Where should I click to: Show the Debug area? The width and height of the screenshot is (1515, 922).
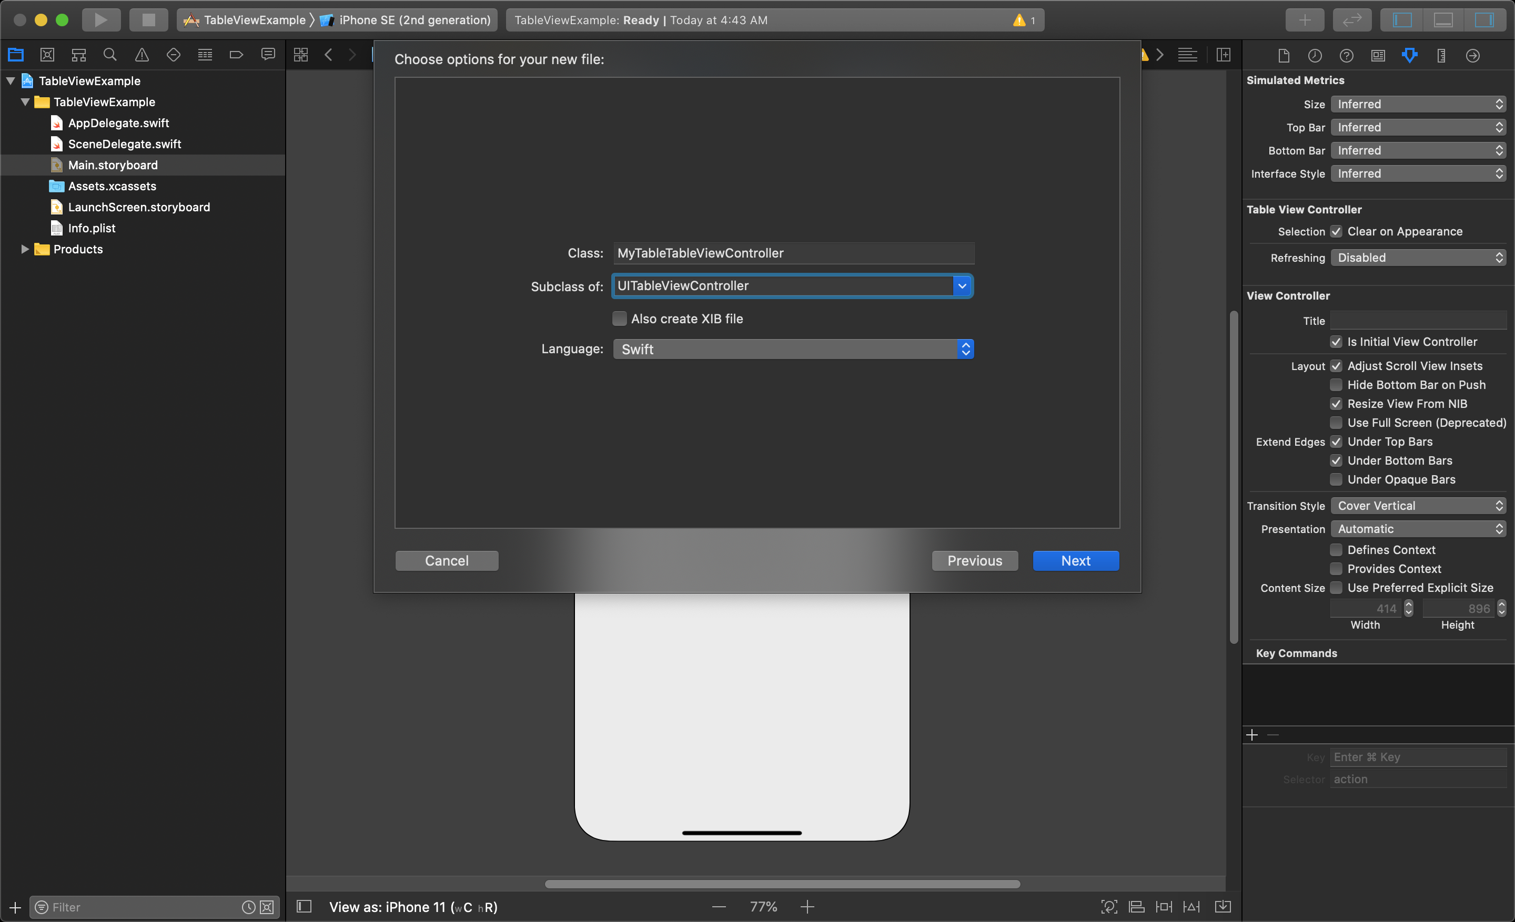1443,19
